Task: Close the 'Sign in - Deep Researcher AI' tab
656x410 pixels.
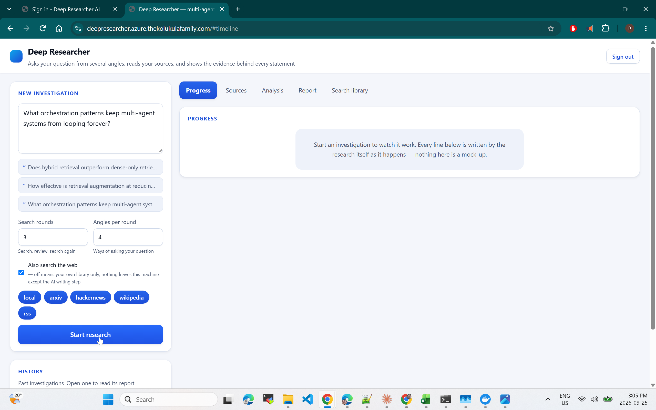Action: pyautogui.click(x=115, y=9)
